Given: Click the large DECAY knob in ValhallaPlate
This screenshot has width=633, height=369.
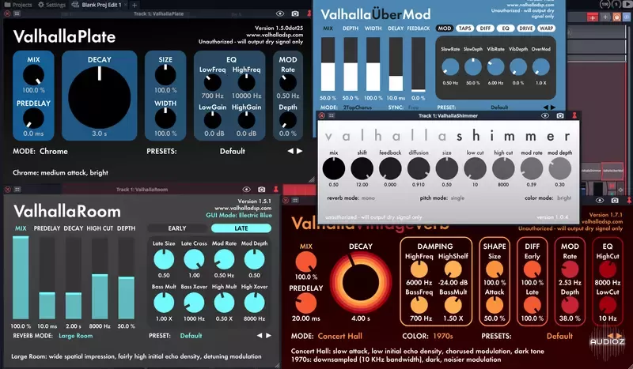Looking at the screenshot, I should pyautogui.click(x=100, y=98).
